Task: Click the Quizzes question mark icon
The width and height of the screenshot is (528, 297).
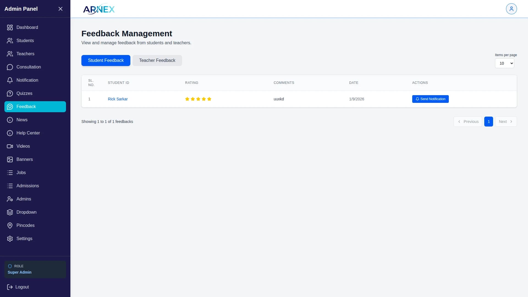Action: pos(10,94)
